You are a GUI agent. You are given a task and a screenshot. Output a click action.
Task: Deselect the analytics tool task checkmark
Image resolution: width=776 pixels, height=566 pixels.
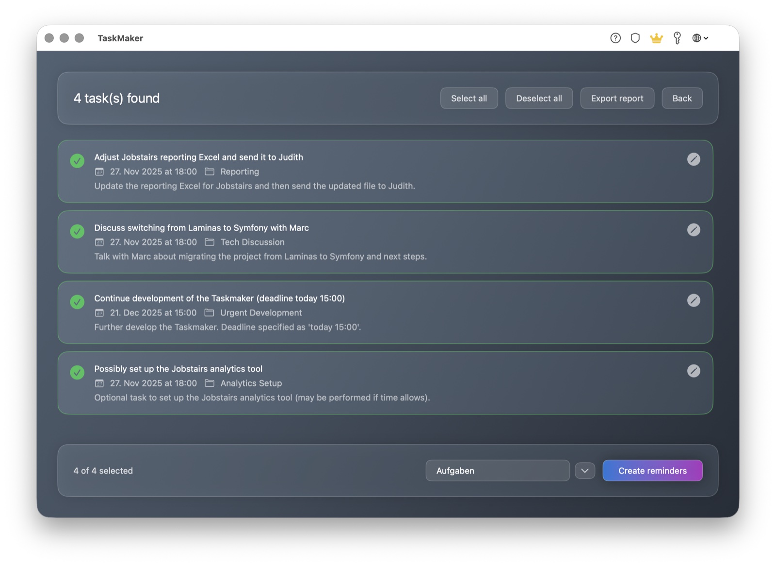tap(77, 373)
